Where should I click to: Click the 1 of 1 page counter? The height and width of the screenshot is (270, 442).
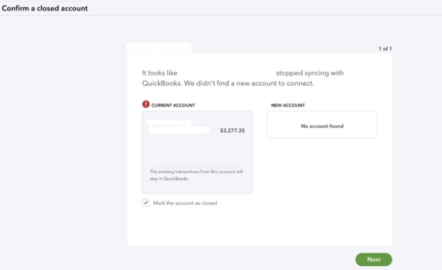385,49
